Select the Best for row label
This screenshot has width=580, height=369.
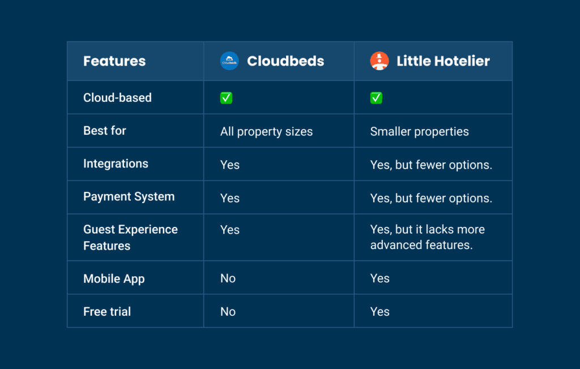click(x=105, y=131)
